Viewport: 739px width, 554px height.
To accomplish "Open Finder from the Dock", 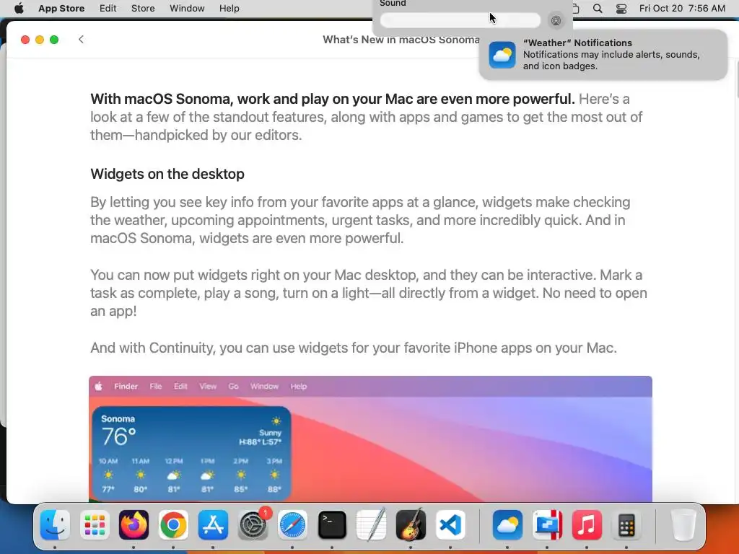I will pos(55,525).
